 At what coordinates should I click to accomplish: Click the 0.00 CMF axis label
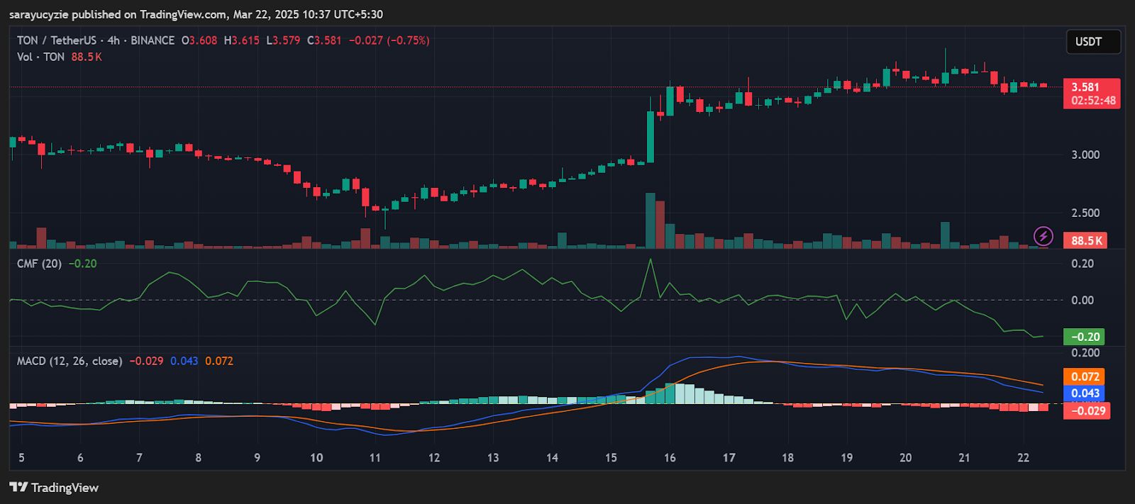click(x=1083, y=301)
